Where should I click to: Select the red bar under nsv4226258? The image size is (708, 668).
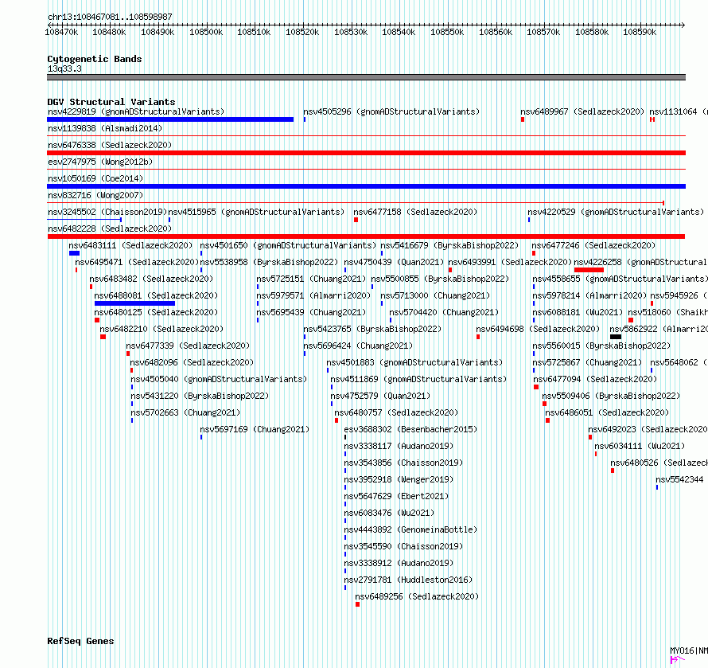[589, 270]
